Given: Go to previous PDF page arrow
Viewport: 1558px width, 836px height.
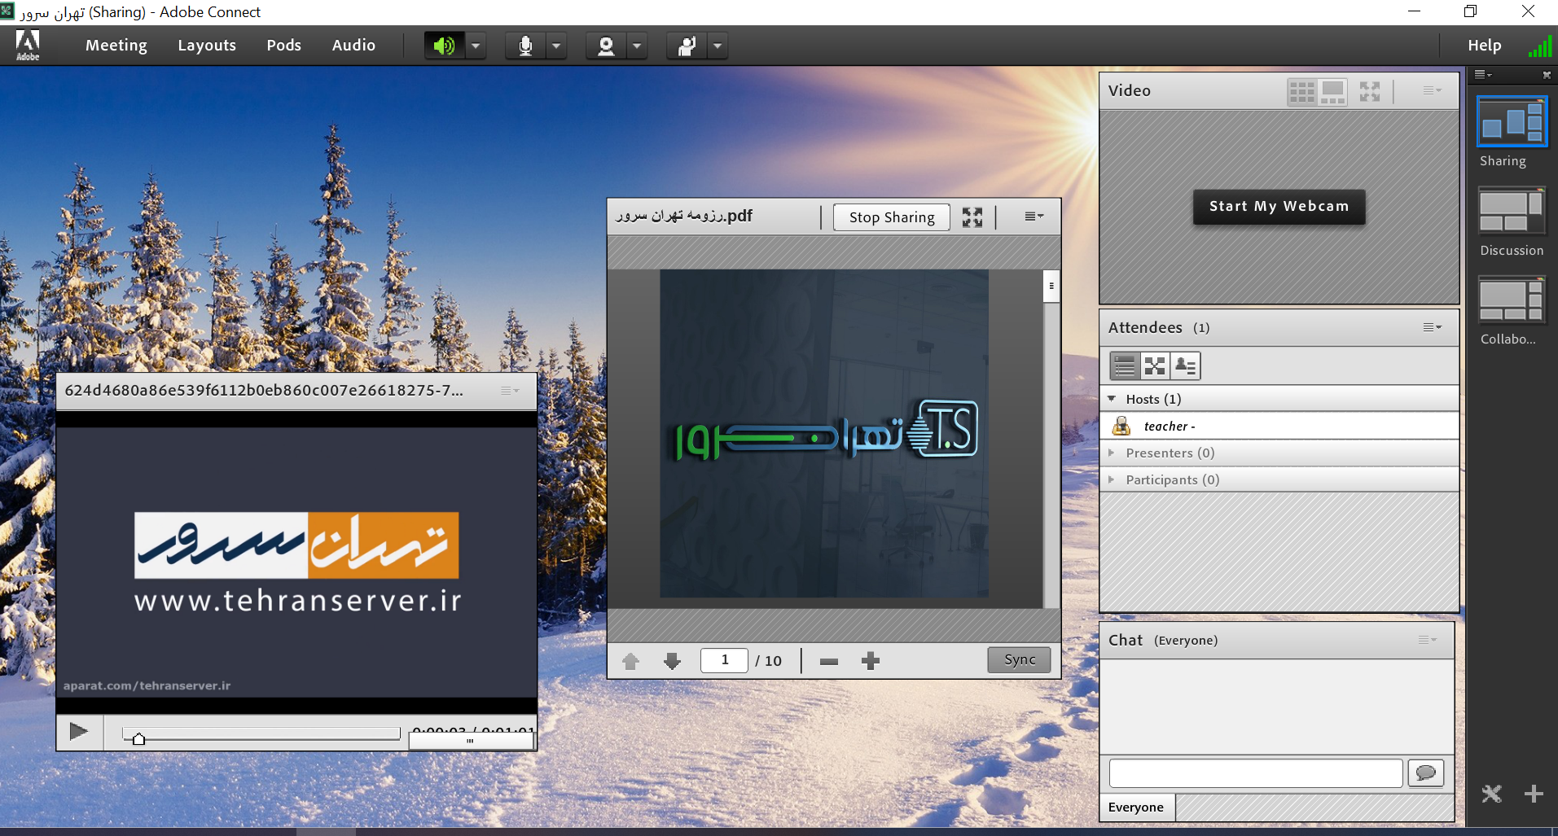Looking at the screenshot, I should [x=630, y=661].
